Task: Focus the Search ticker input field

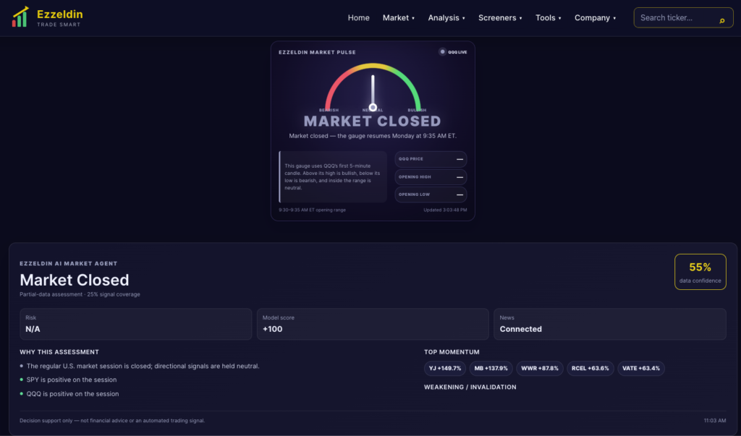Action: coord(683,17)
